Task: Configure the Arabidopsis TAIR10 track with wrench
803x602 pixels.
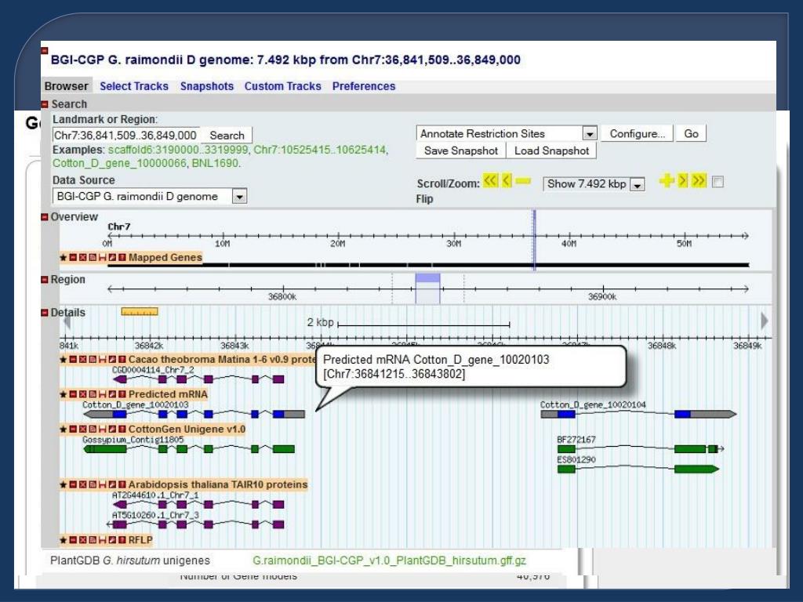Action: coord(111,484)
